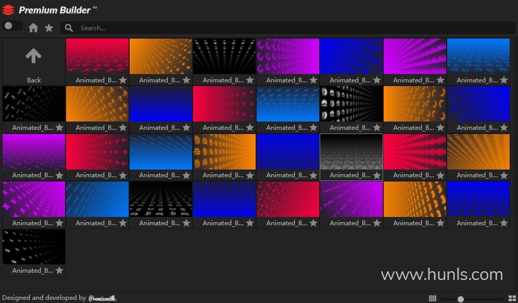Screen dimensions: 518x303
Task: Favorite the black white half-circles background
Action: [x=377, y=128]
